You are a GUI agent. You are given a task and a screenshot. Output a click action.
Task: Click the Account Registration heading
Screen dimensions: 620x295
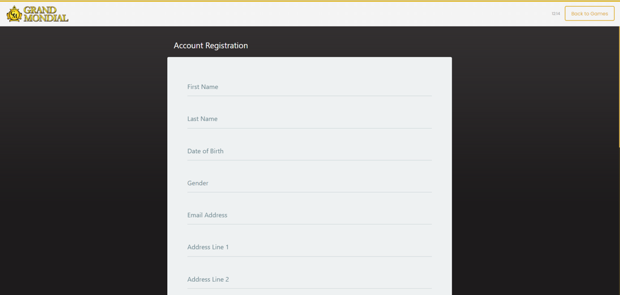210,46
